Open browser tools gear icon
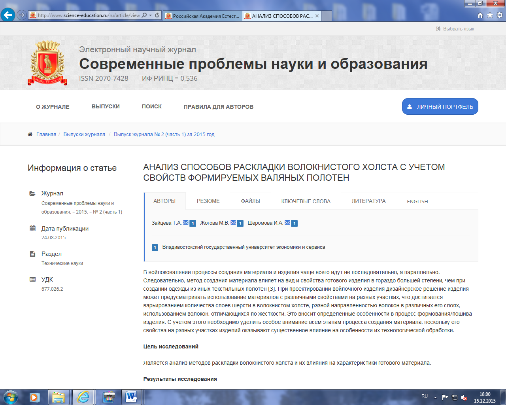The width and height of the screenshot is (506, 405). point(499,15)
